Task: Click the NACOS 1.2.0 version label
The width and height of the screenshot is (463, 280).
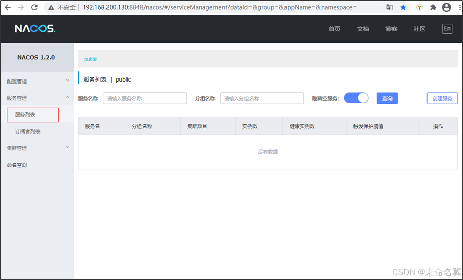Action: point(36,57)
